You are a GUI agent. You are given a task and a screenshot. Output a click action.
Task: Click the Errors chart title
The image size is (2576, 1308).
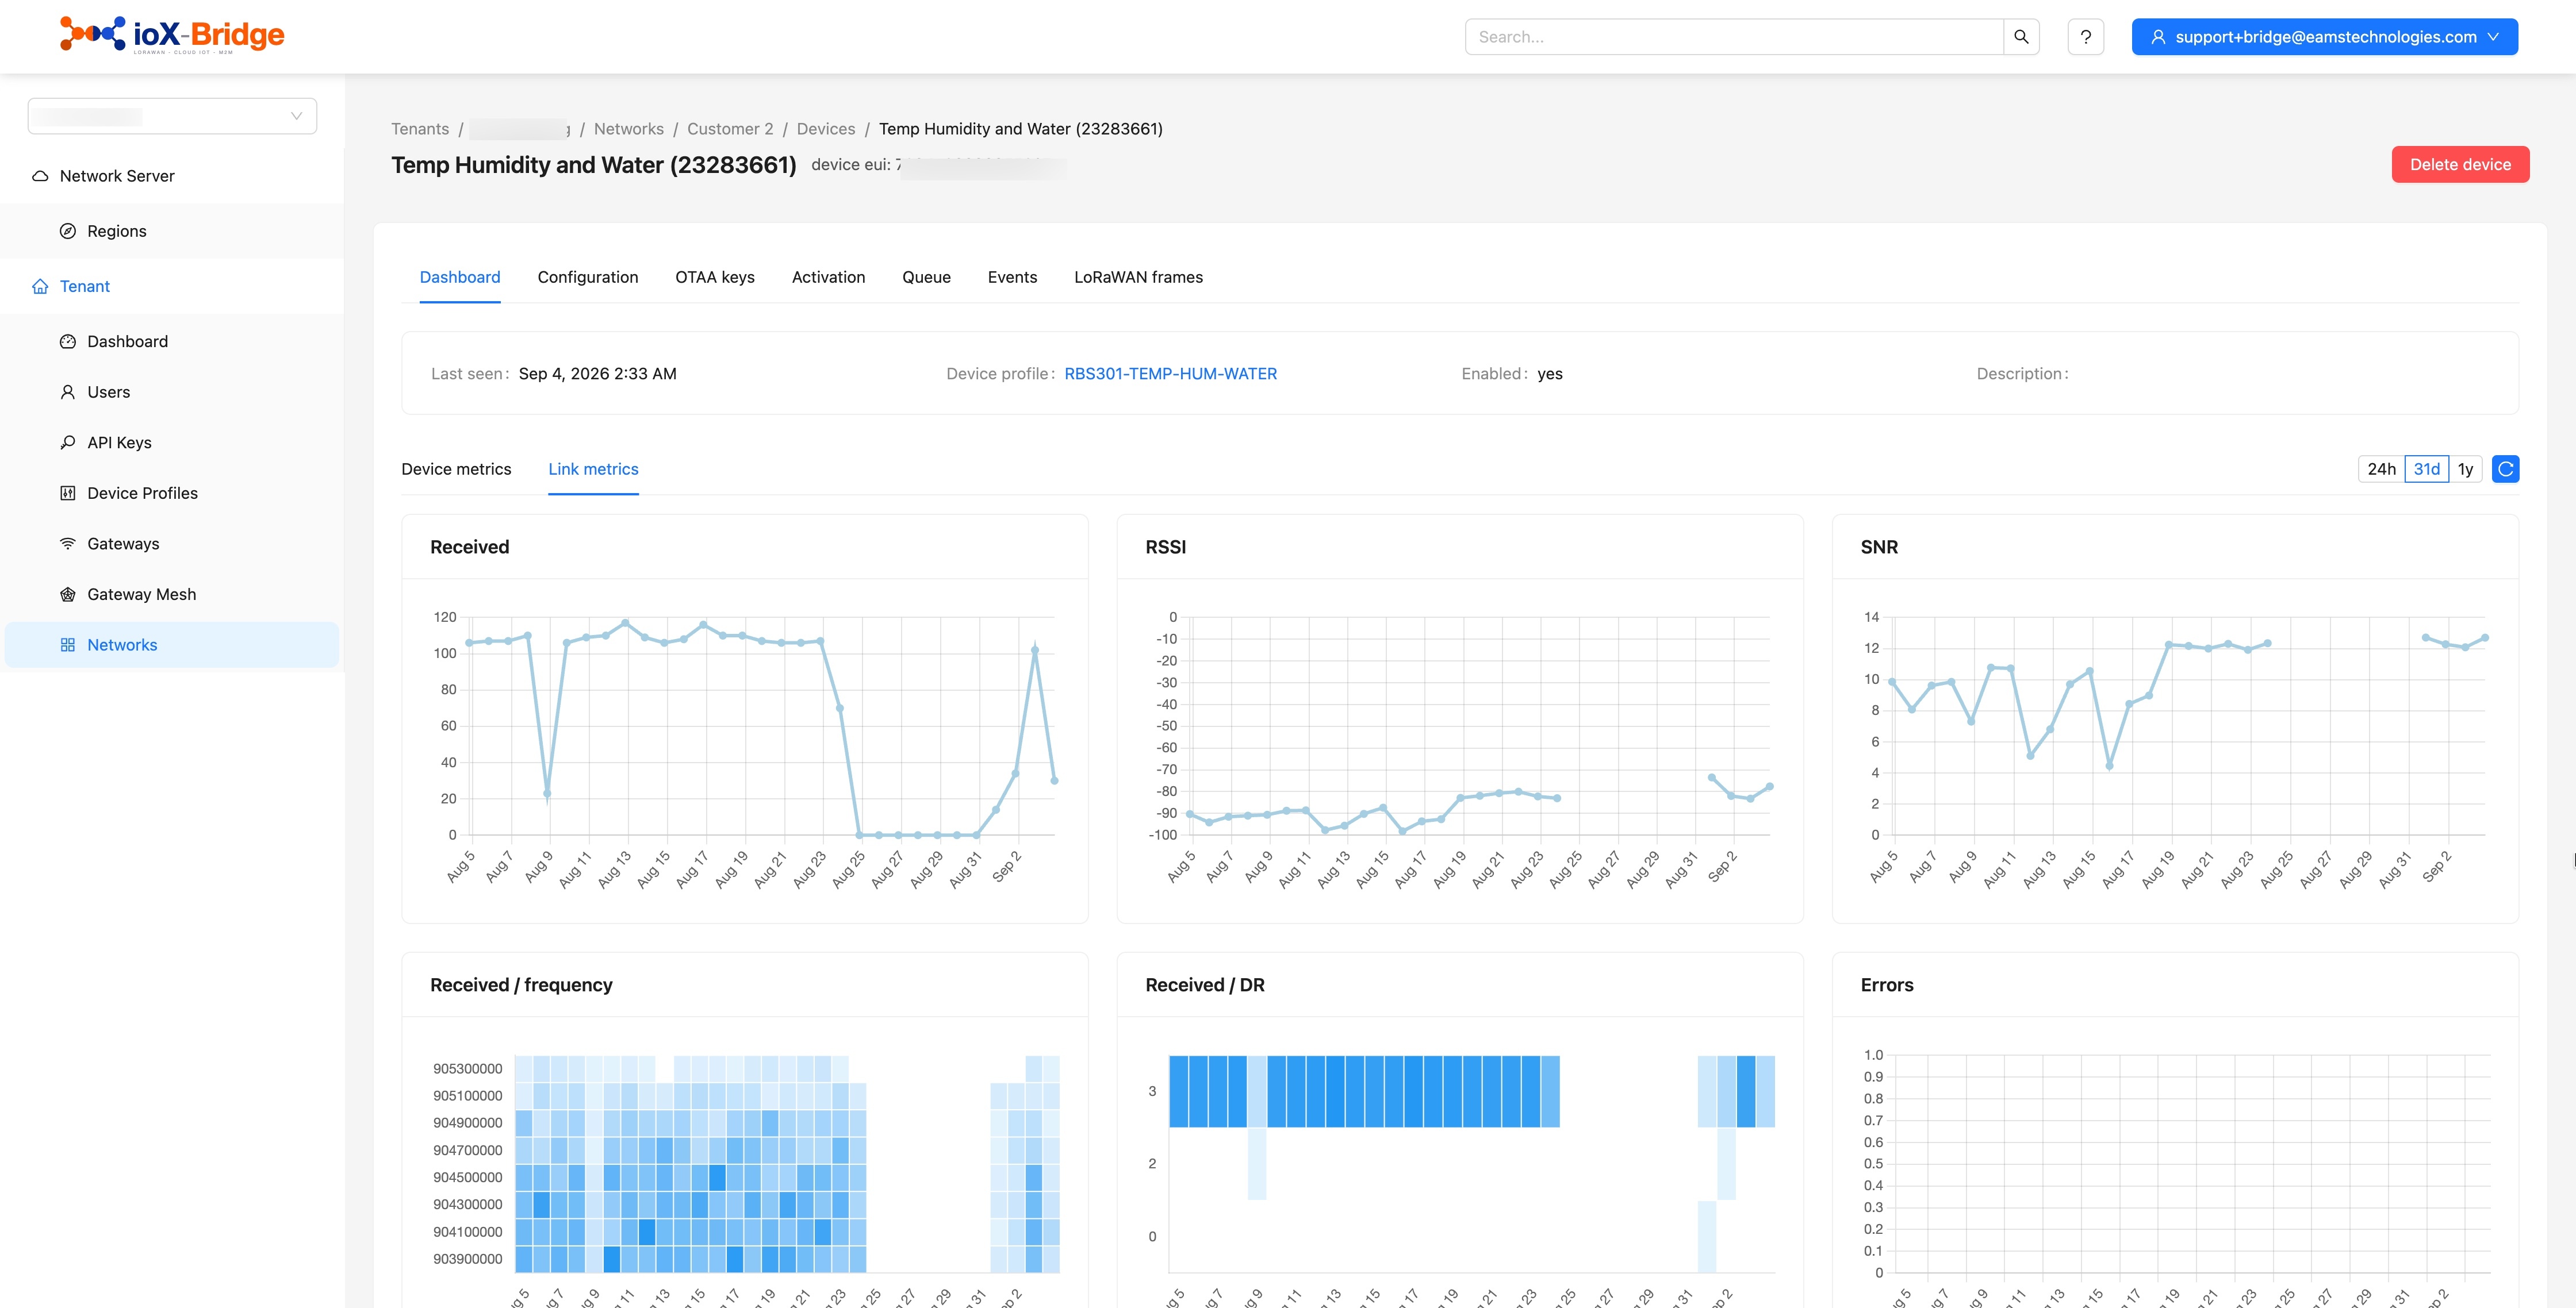(1887, 985)
